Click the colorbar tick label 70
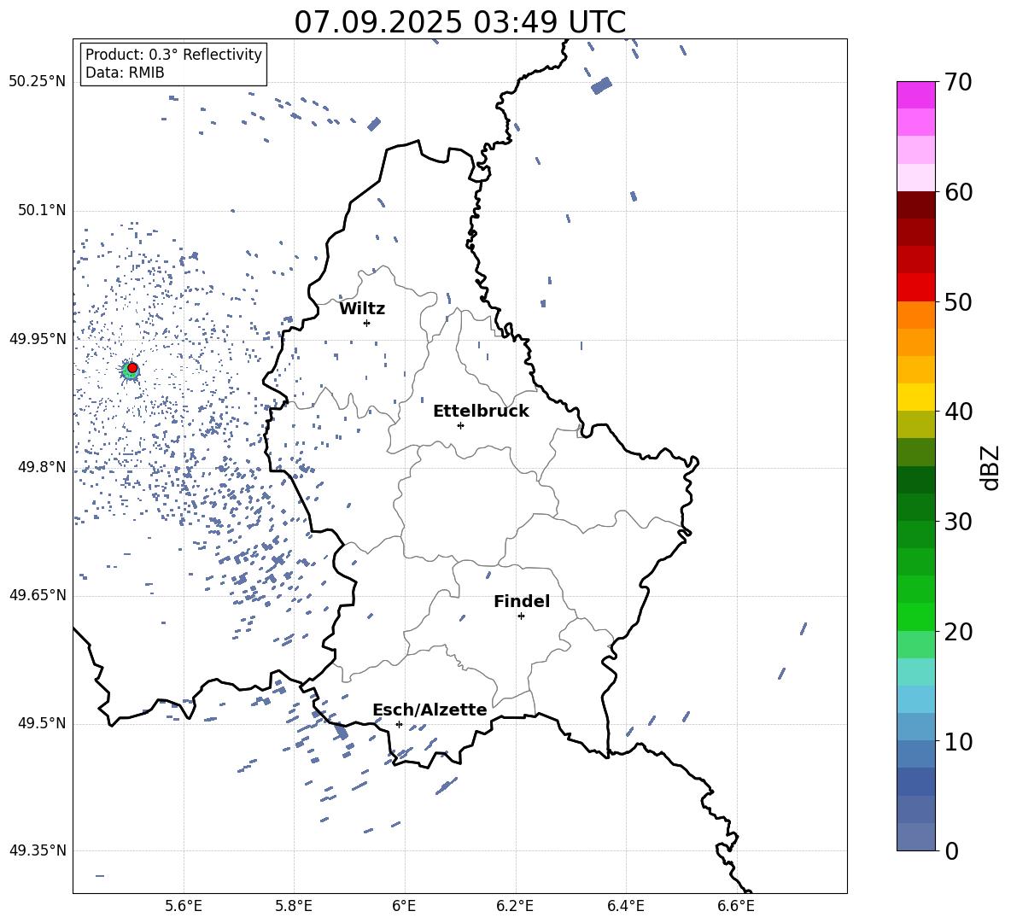The height and width of the screenshot is (923, 1011). coord(958,83)
